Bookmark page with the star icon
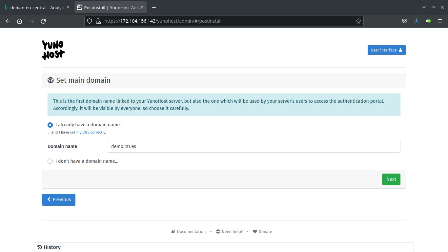The width and height of the screenshot is (448, 252). [x=358, y=21]
